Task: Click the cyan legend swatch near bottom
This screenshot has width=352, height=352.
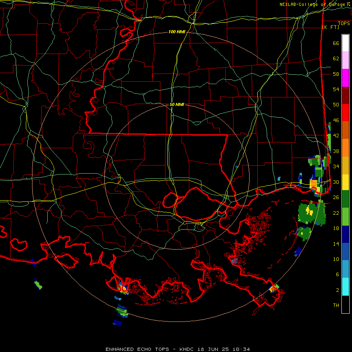Action: (345, 287)
